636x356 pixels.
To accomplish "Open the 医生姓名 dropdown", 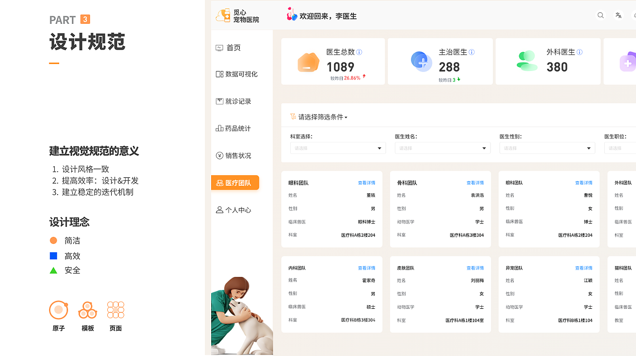I will (442, 147).
